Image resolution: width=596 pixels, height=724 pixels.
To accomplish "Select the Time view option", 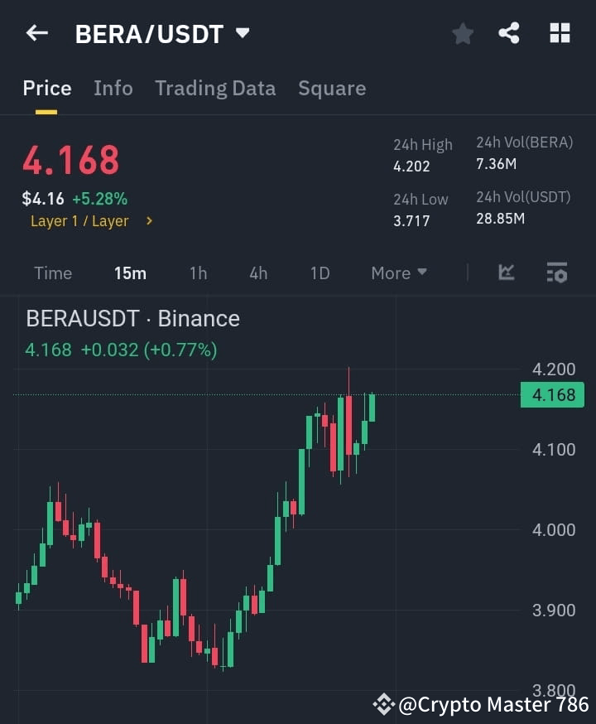I will 53,273.
